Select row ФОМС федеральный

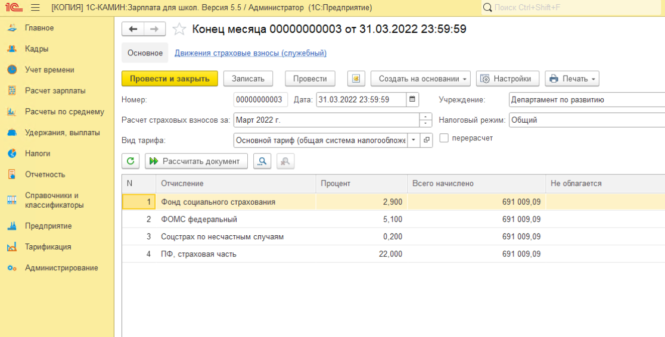pyautogui.click(x=393, y=219)
